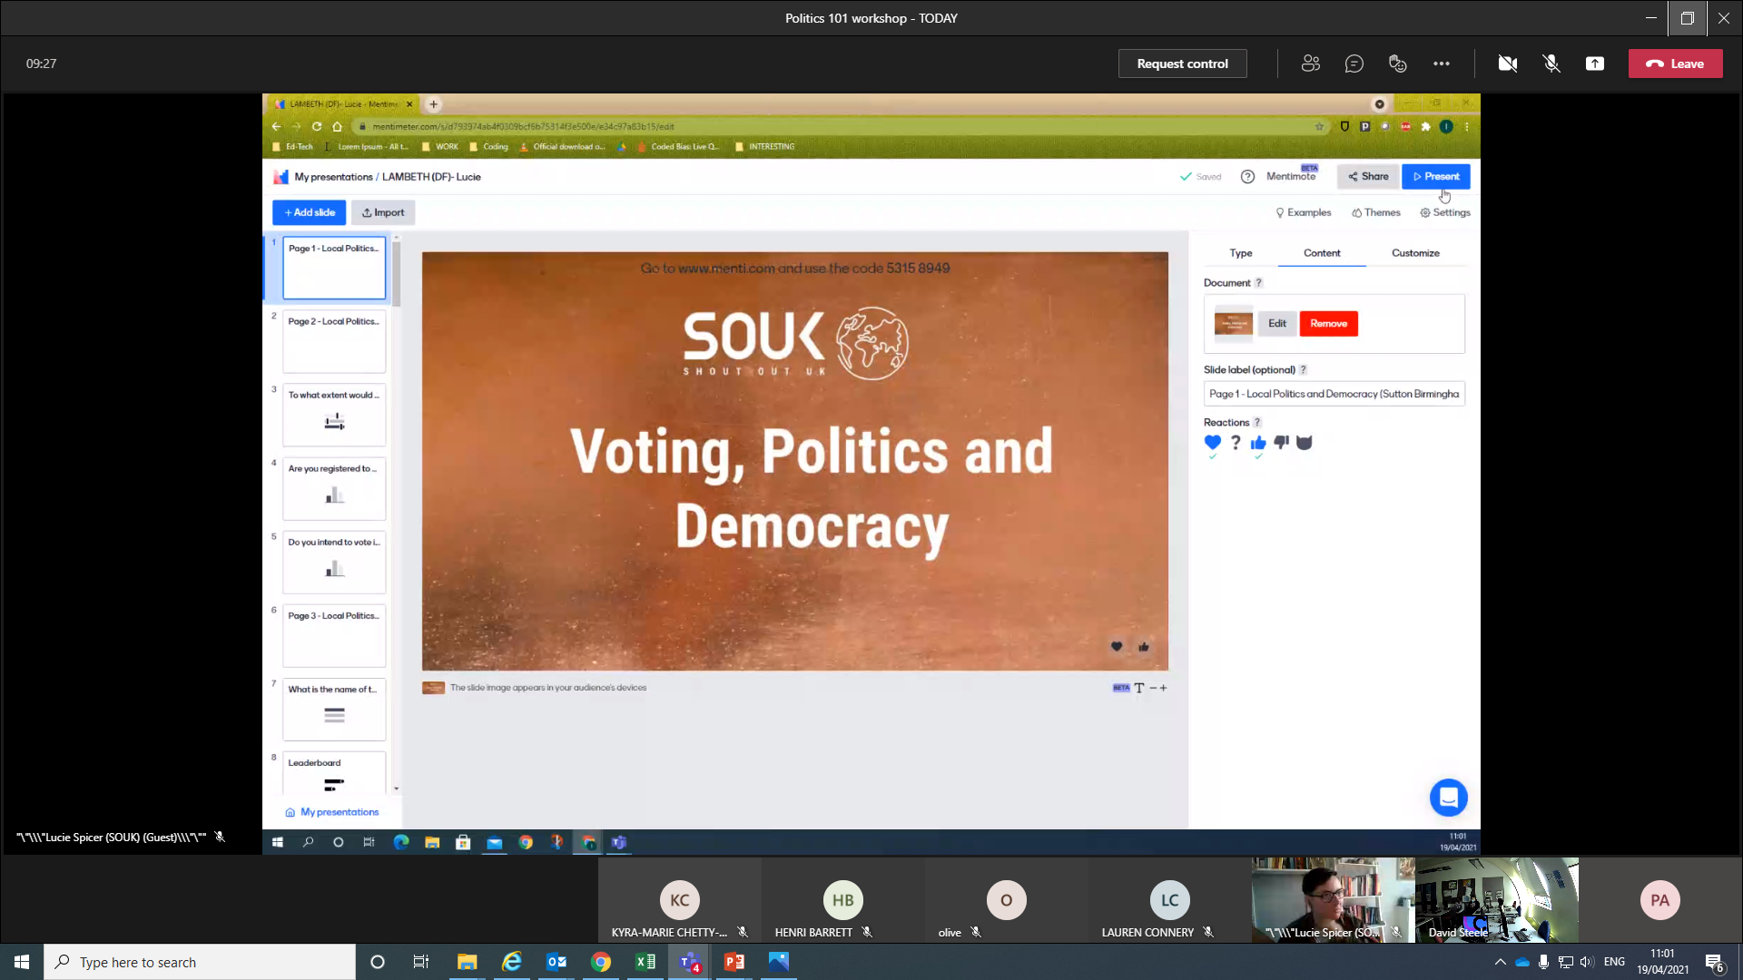The height and width of the screenshot is (980, 1743).
Task: Open Outlook from Windows taskbar
Action: pos(556,962)
